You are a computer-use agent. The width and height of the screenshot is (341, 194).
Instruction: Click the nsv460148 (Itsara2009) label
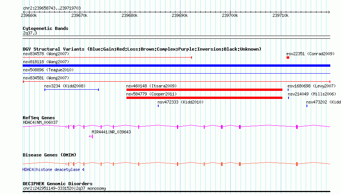click(152, 86)
